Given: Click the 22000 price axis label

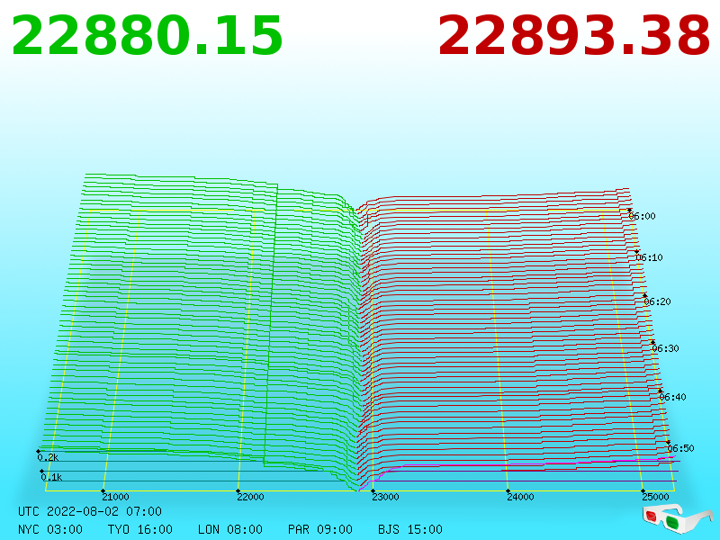Looking at the screenshot, I should [250, 497].
